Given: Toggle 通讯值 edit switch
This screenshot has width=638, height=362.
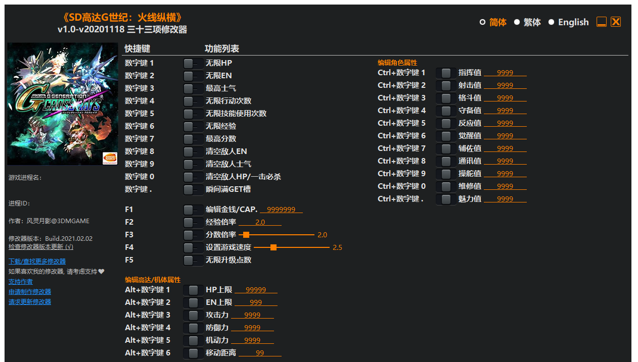Looking at the screenshot, I should [446, 161].
